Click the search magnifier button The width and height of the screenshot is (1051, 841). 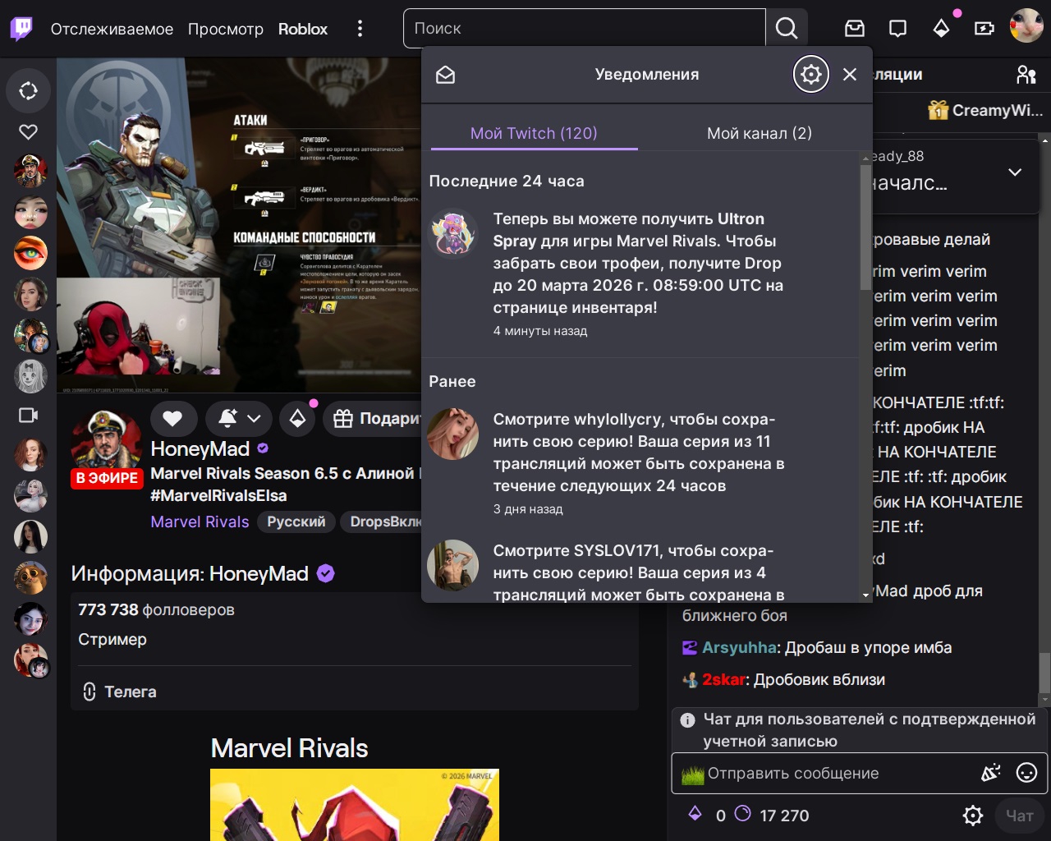pyautogui.click(x=787, y=29)
